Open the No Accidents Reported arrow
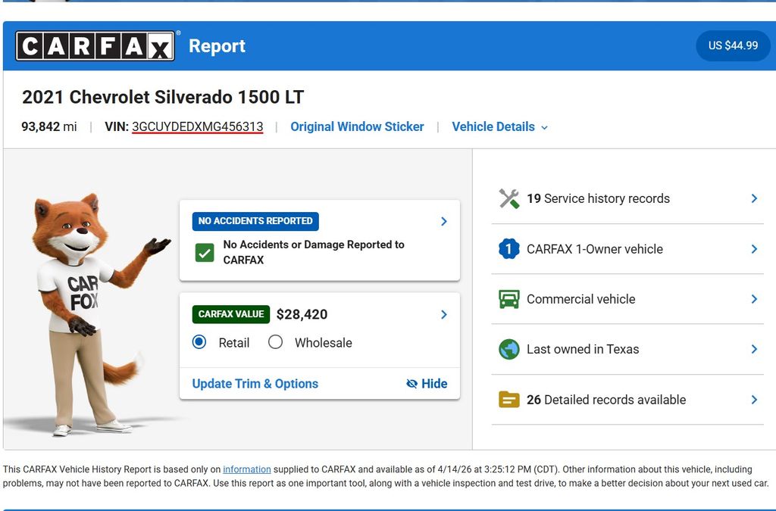Image resolution: width=776 pixels, height=511 pixels. pos(444,221)
